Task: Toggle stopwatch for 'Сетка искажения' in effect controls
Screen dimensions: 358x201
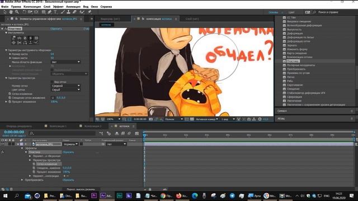Action: [x=10, y=94]
